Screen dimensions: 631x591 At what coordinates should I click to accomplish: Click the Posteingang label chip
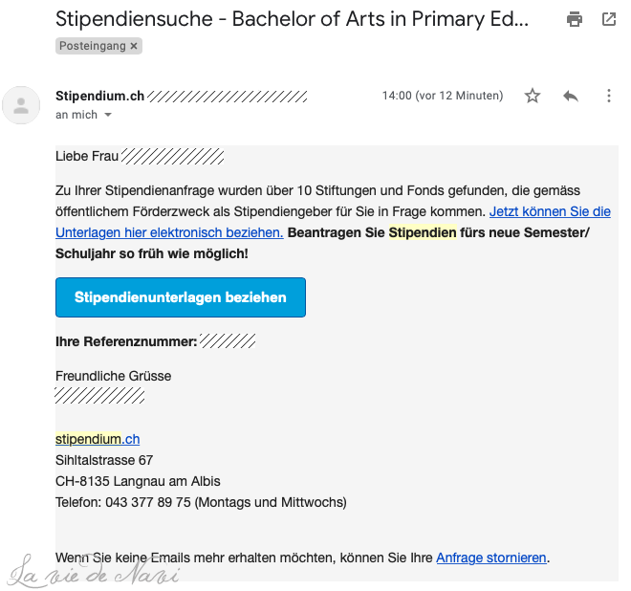click(92, 46)
